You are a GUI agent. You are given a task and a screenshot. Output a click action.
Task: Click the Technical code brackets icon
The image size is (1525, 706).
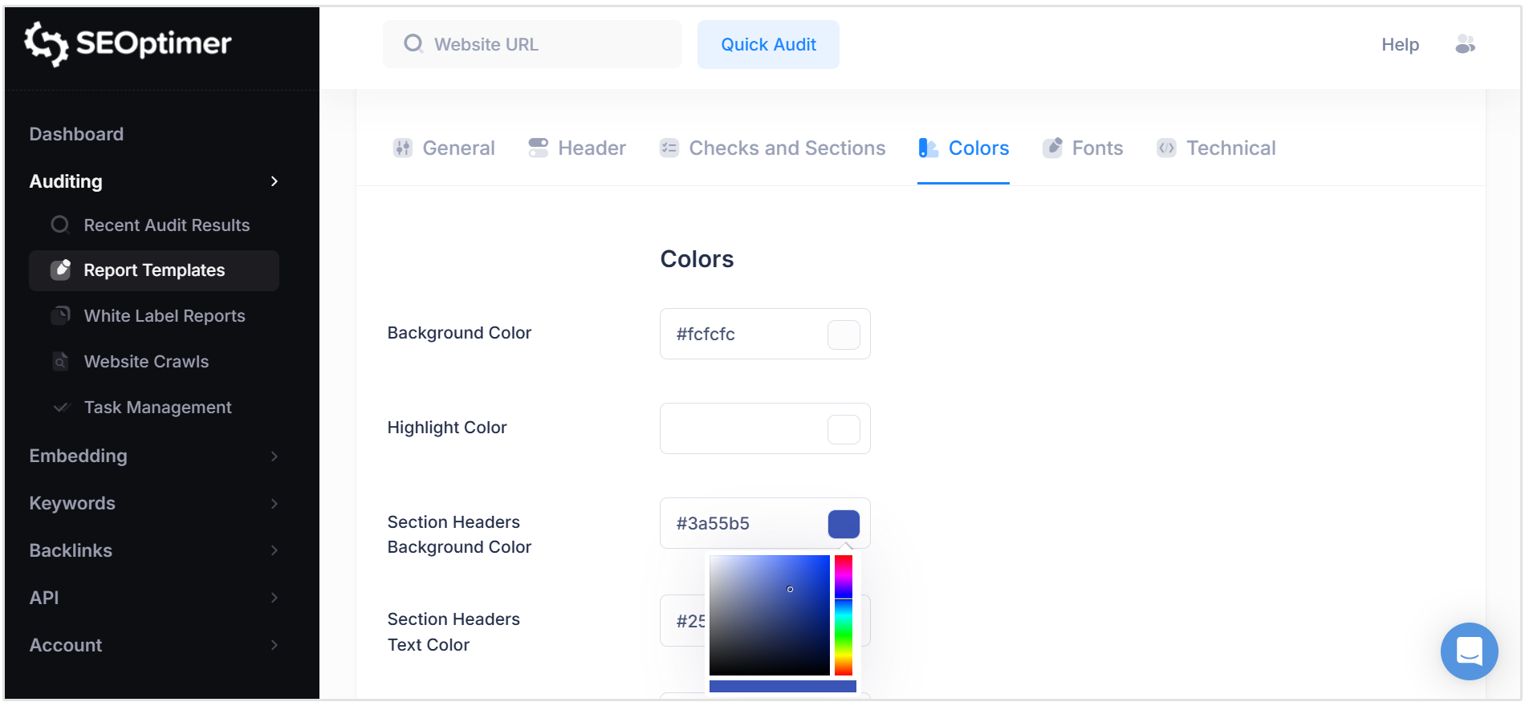[x=1165, y=148]
